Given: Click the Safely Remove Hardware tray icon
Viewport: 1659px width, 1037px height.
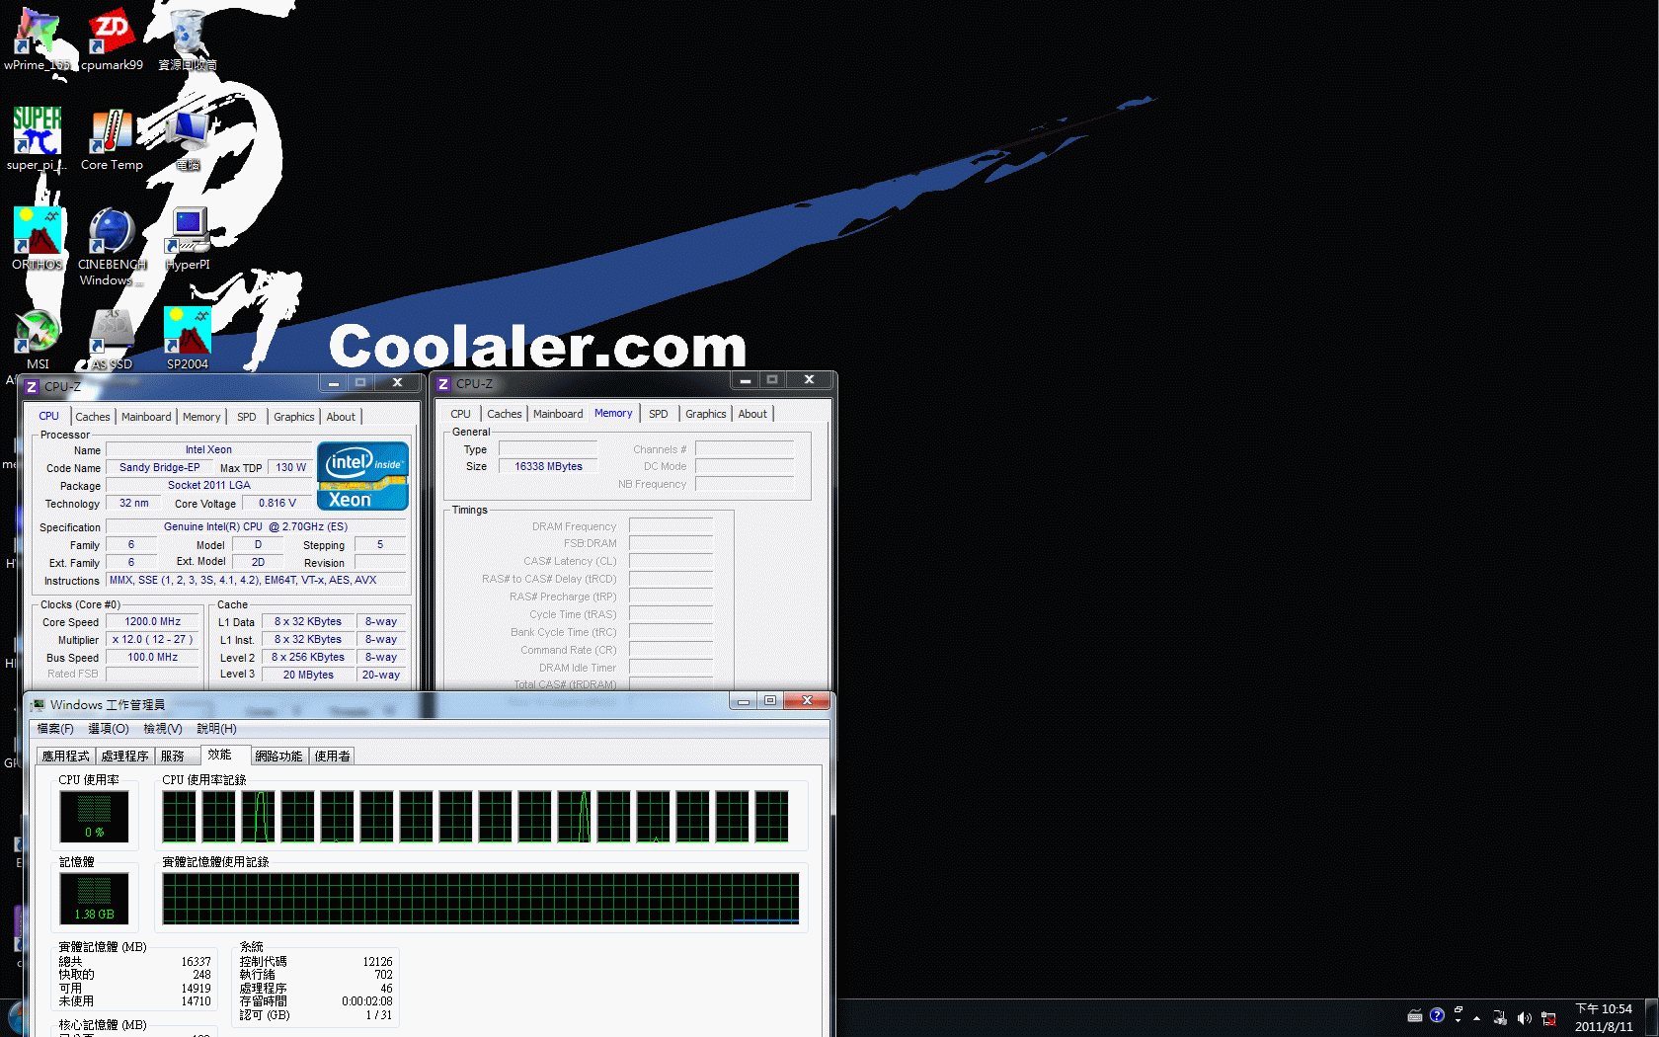Looking at the screenshot, I should 1500,1017.
